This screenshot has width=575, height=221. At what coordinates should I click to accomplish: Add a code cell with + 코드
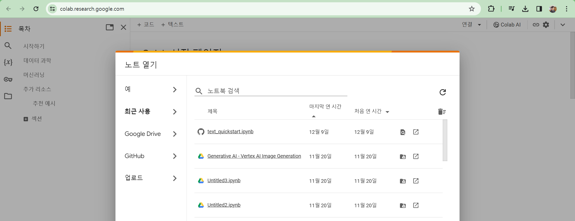(146, 24)
